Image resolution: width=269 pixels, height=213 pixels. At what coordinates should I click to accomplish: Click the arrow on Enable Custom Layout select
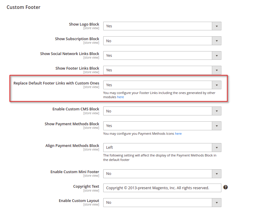tap(217, 203)
